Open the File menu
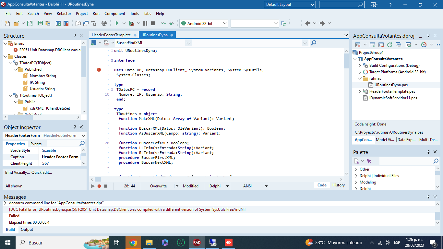The height and width of the screenshot is (249, 443). click(8, 14)
